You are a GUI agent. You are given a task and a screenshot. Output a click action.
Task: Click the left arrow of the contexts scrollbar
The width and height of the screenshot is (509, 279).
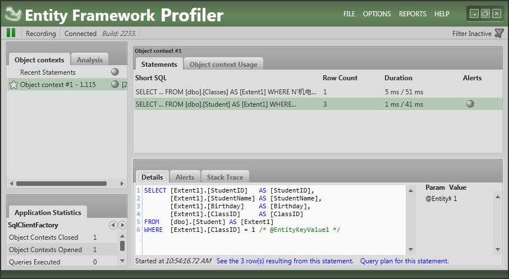(11, 184)
